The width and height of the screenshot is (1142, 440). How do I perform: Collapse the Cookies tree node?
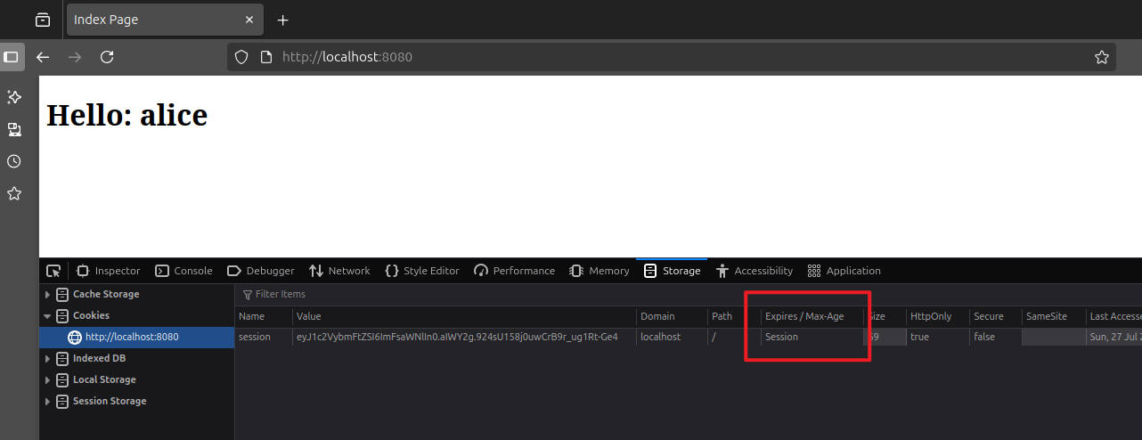click(x=47, y=316)
